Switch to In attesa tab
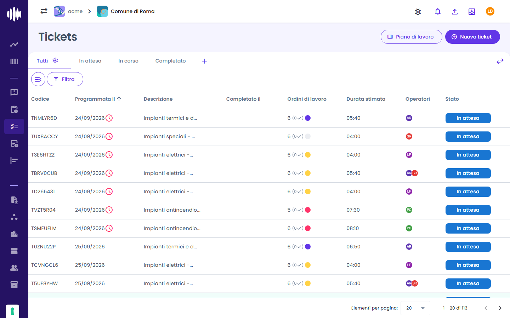The image size is (510, 318). click(90, 61)
